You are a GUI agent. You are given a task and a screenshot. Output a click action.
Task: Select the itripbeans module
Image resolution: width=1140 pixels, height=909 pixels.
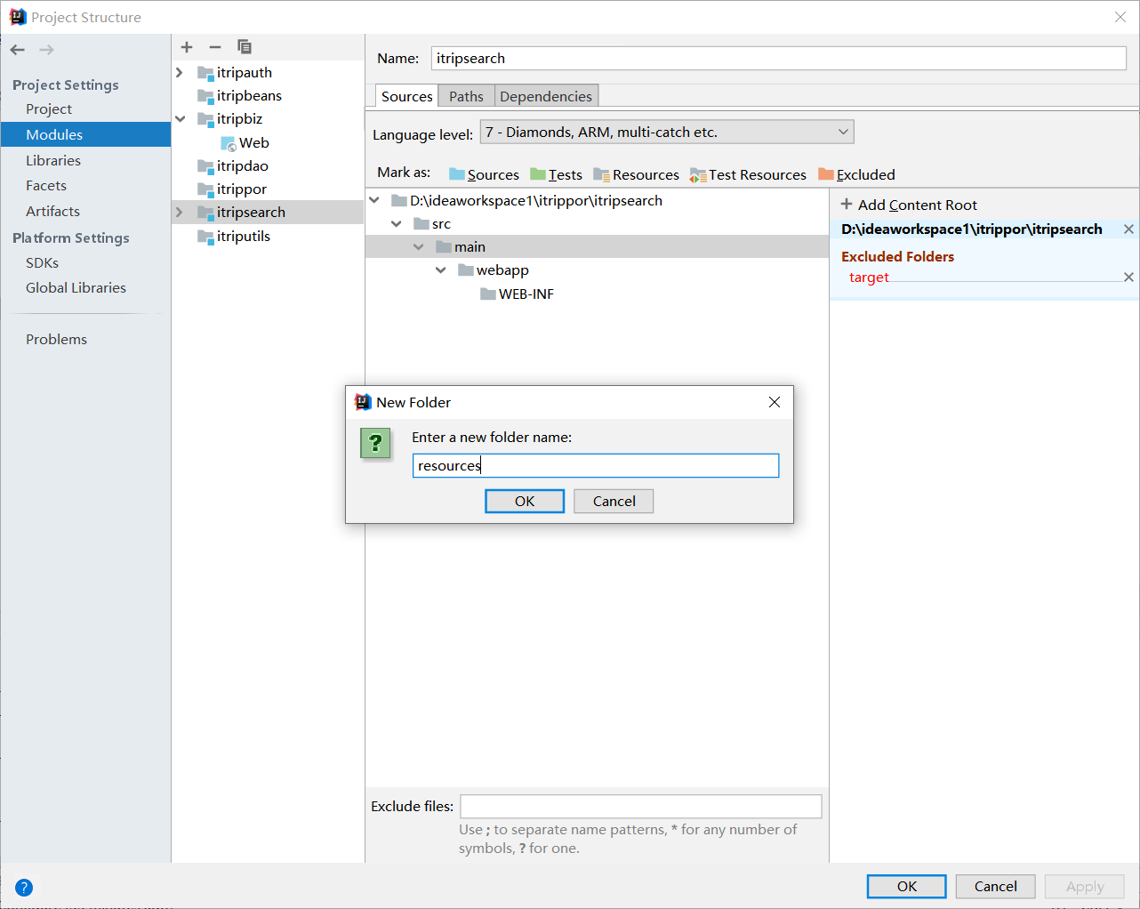coord(240,95)
